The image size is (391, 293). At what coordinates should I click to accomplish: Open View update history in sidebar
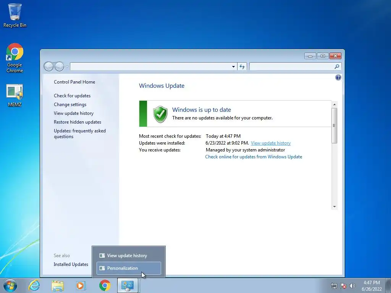click(x=74, y=113)
